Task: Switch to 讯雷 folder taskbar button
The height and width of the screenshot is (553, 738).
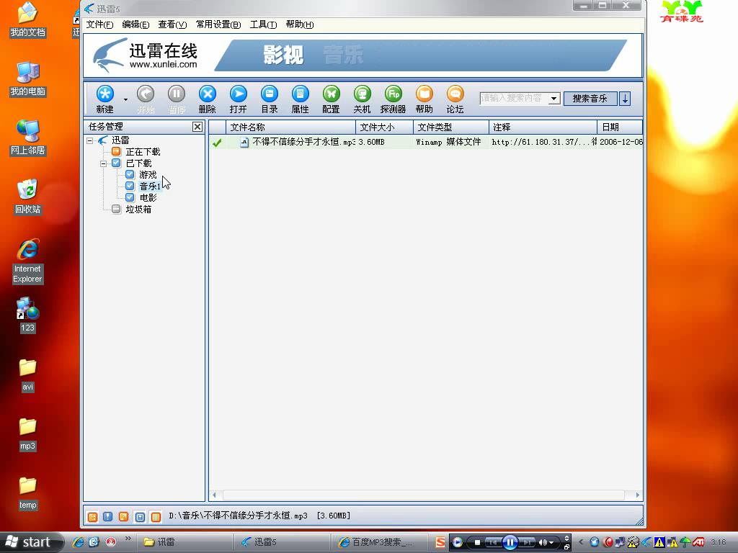Action: point(185,542)
